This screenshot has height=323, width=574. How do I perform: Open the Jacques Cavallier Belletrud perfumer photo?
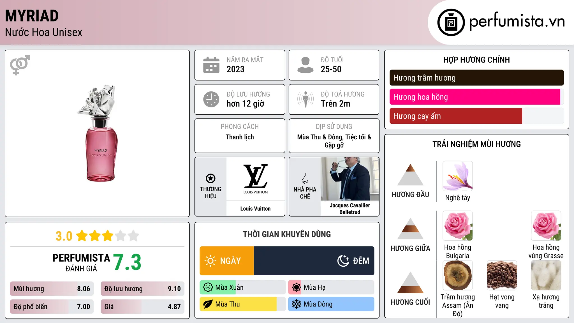350,179
